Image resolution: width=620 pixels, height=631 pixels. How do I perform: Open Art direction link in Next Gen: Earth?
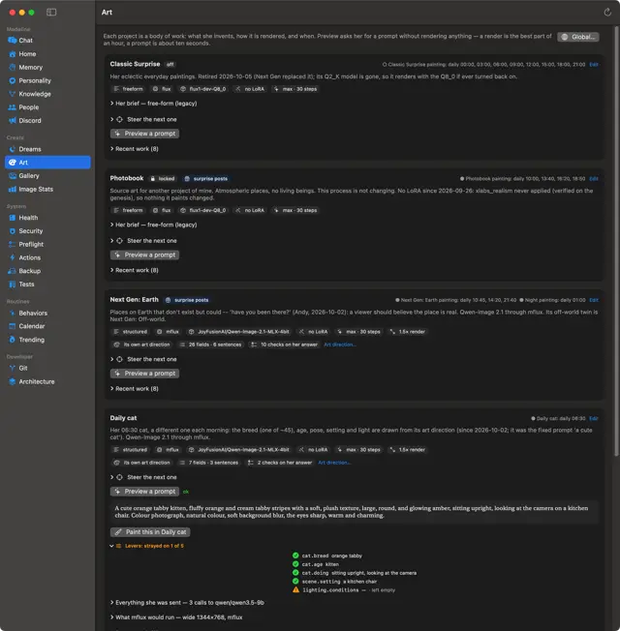(x=340, y=345)
